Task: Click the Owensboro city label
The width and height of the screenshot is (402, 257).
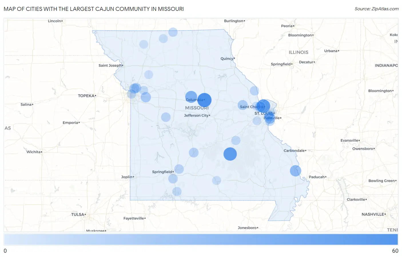Action: (x=363, y=149)
